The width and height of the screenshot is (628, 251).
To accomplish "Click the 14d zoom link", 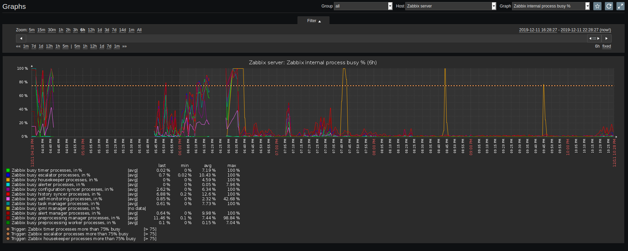I will point(122,30).
